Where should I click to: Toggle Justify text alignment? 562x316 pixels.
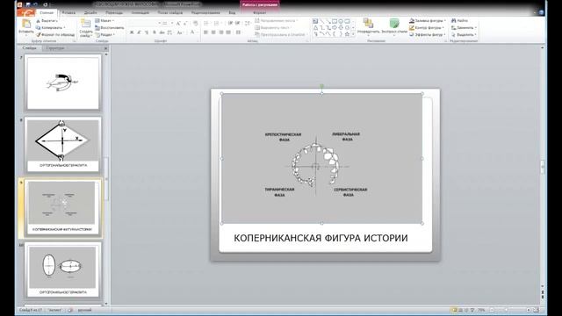tap(228, 32)
